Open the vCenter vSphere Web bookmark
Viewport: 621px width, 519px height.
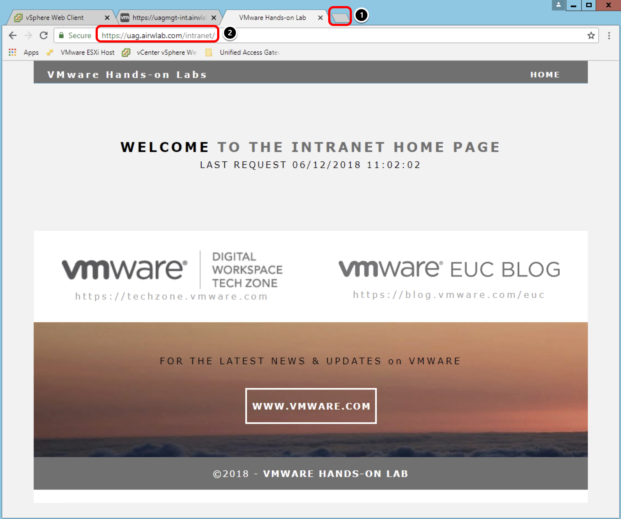(165, 53)
